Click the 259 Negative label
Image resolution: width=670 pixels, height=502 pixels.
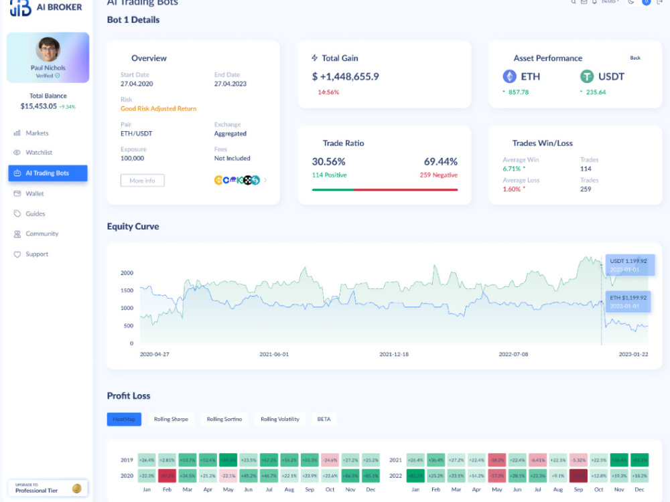438,175
